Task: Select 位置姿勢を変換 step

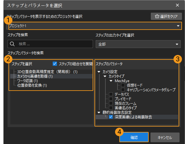Action: (32, 85)
